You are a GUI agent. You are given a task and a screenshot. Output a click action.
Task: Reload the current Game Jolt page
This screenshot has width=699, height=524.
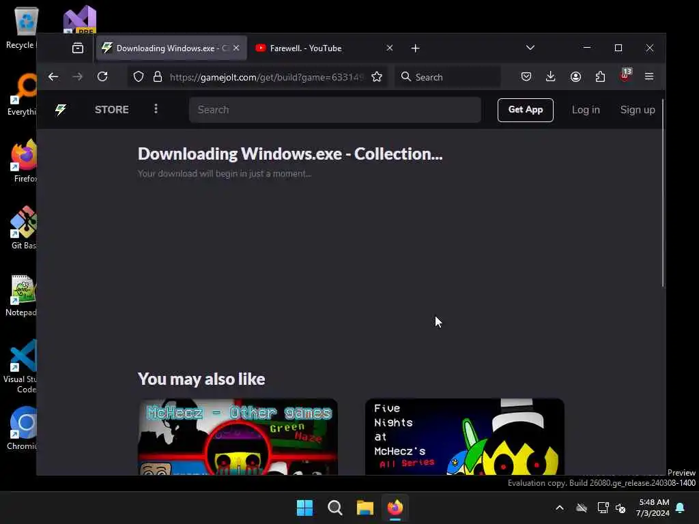(102, 76)
